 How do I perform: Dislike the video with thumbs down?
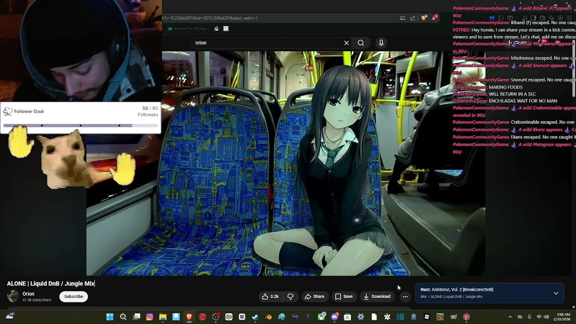pyautogui.click(x=290, y=297)
